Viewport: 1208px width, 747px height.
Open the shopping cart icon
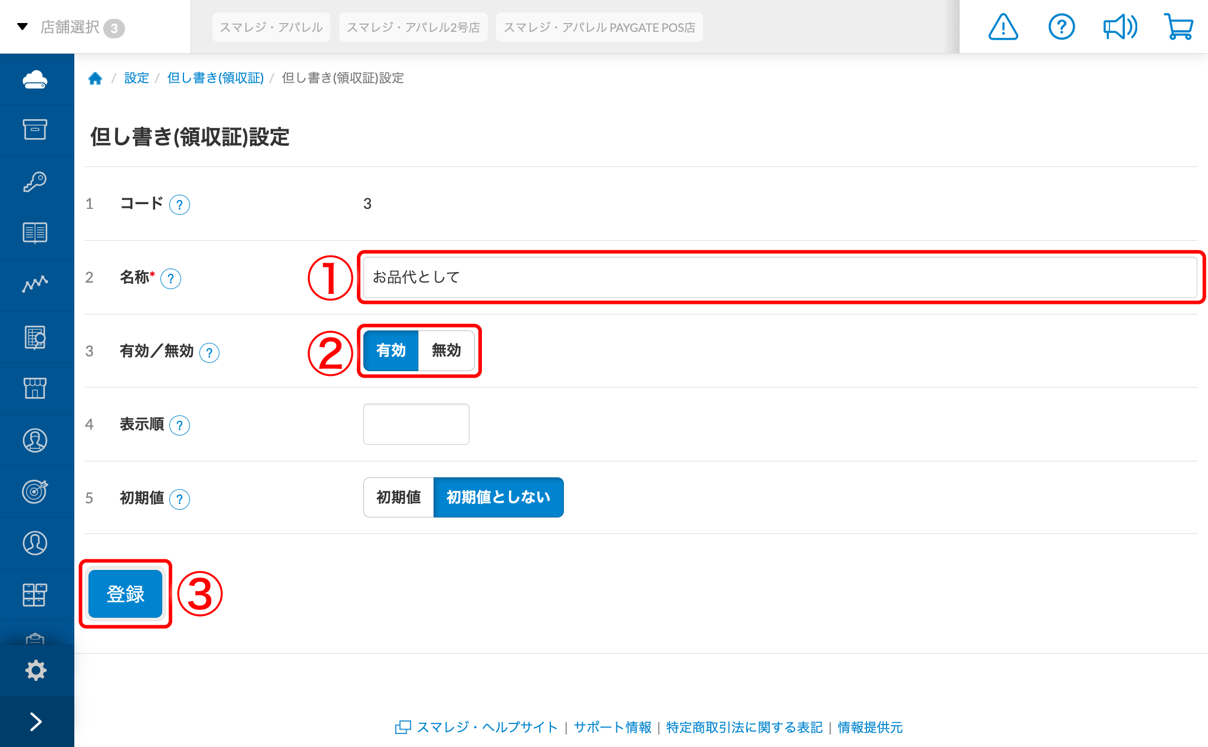[1179, 27]
